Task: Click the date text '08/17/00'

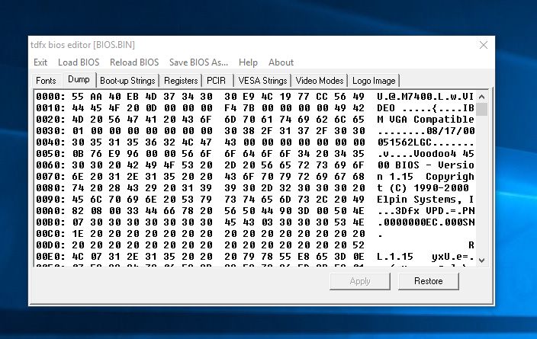Action: [450, 131]
